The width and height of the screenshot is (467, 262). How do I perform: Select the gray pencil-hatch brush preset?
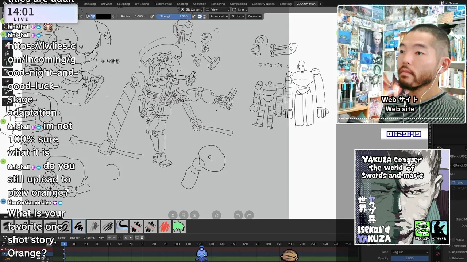[93, 226]
